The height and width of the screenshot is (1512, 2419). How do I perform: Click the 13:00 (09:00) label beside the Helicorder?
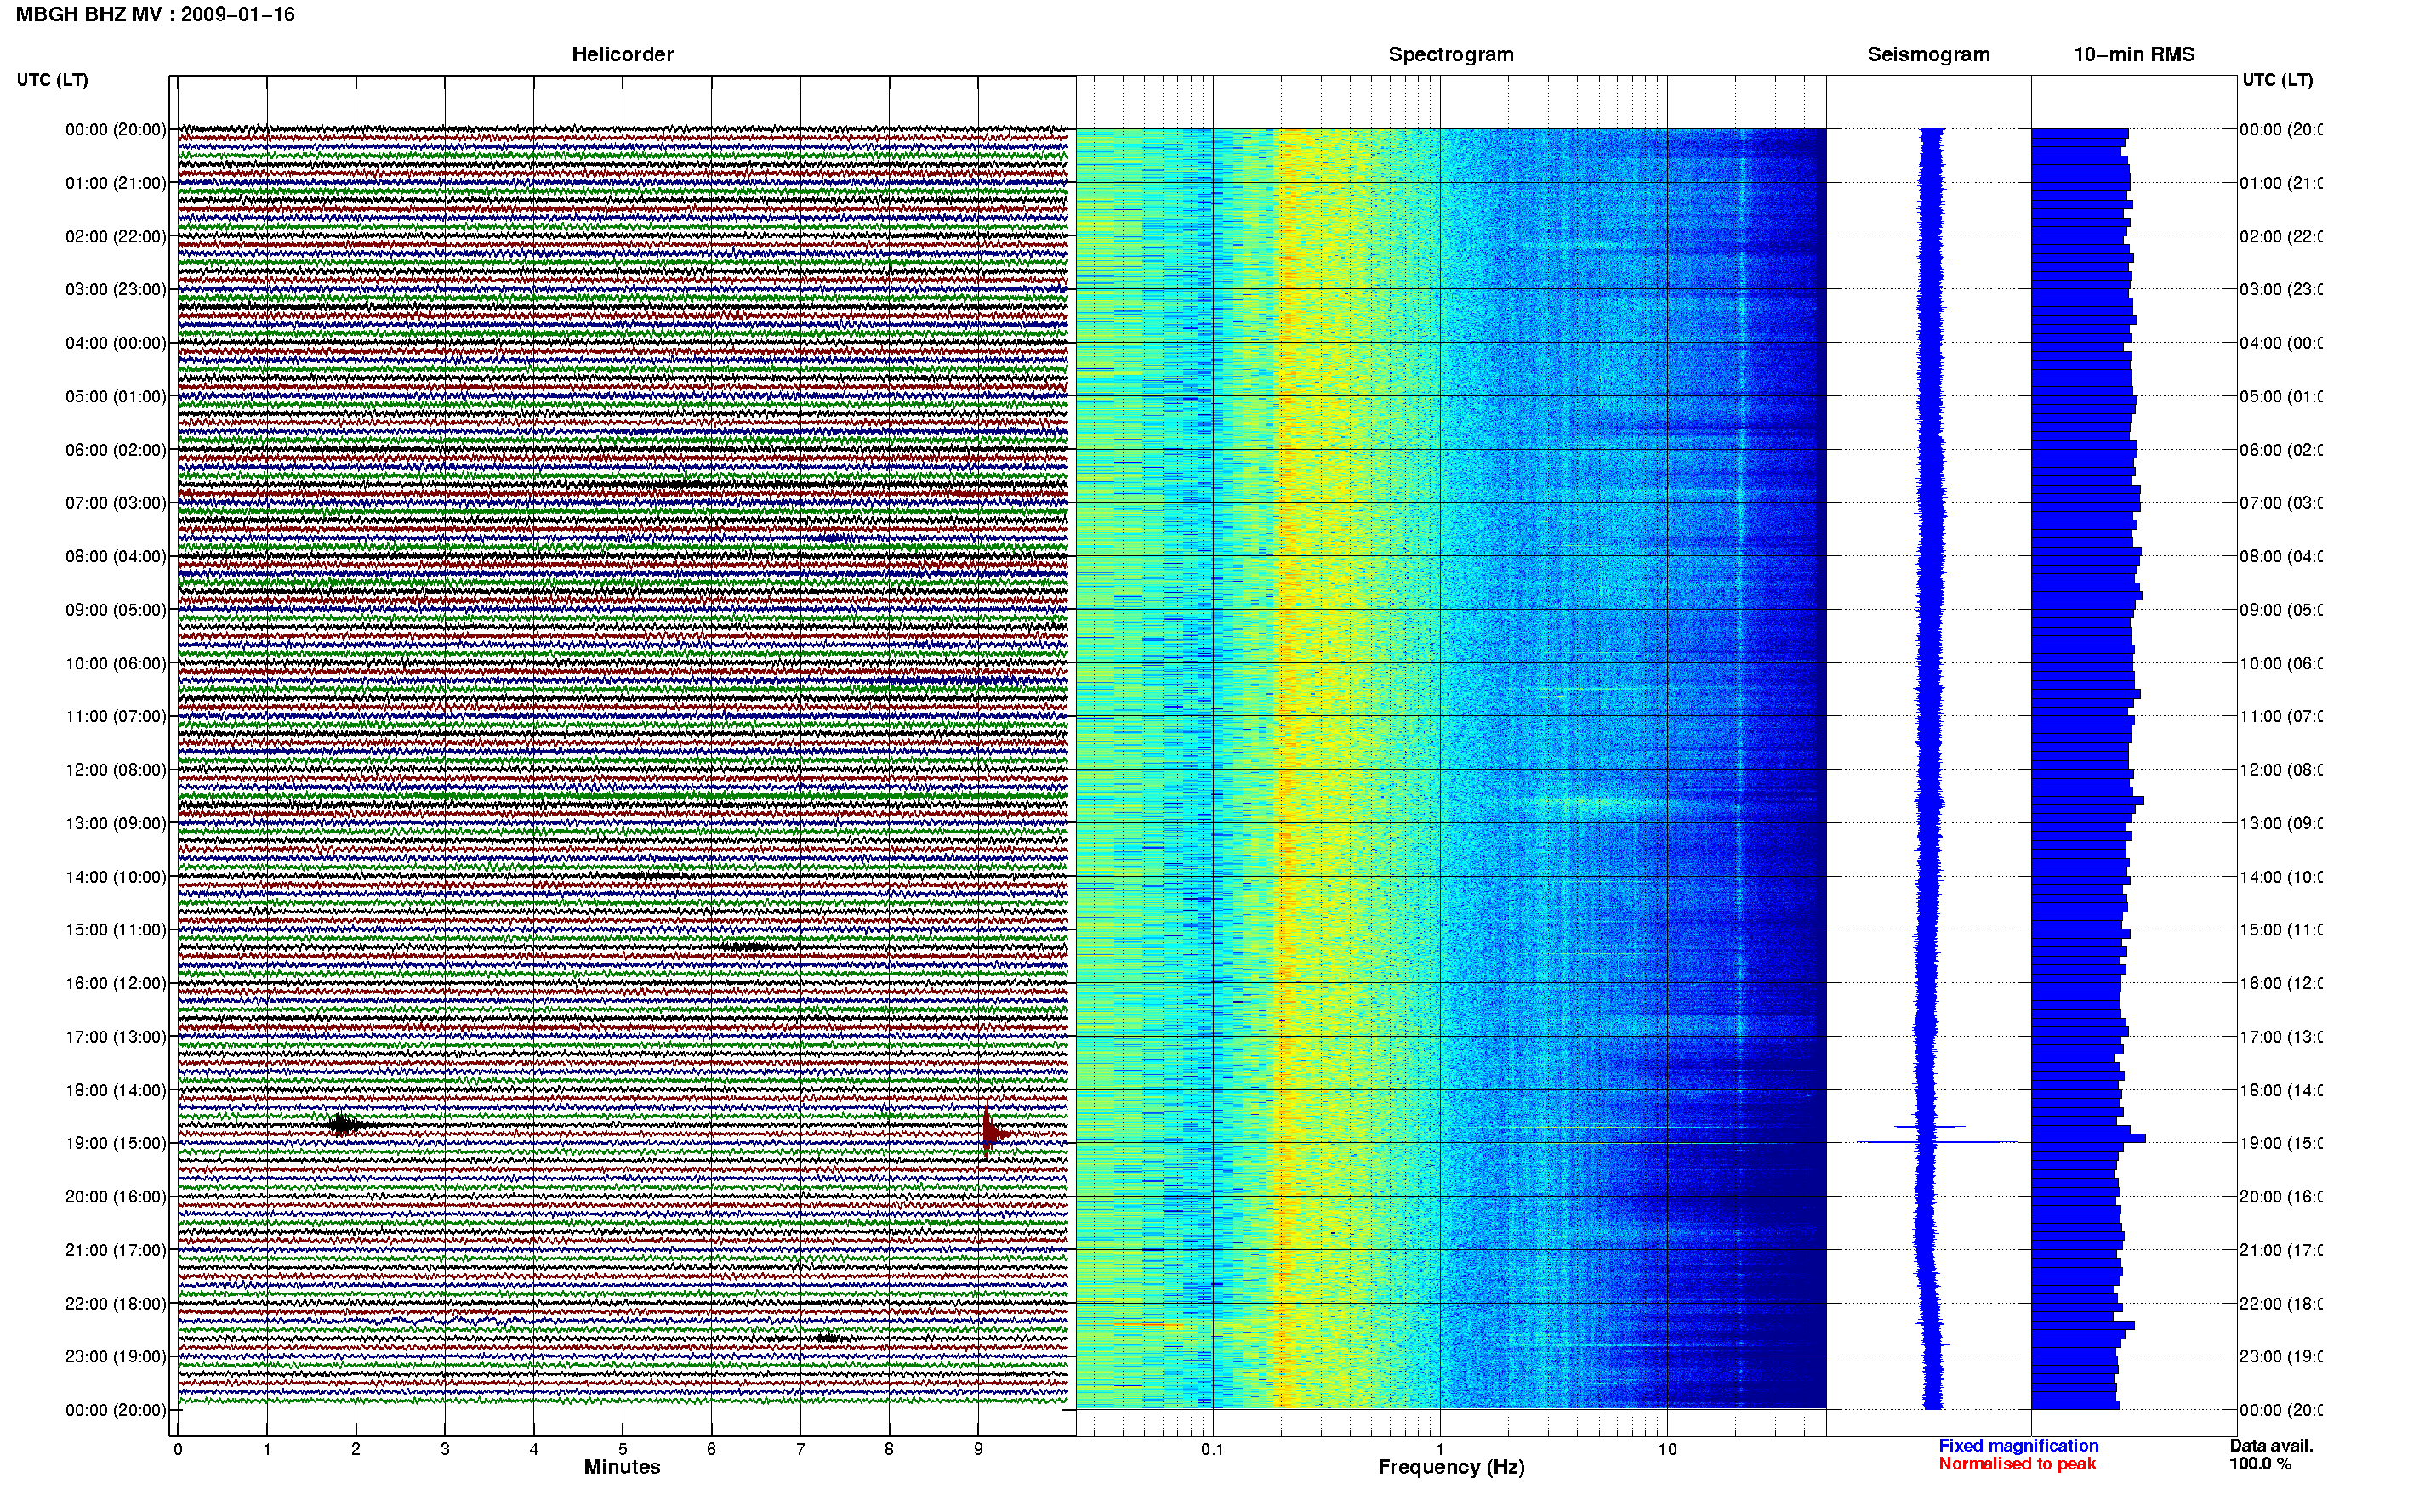coord(116,824)
